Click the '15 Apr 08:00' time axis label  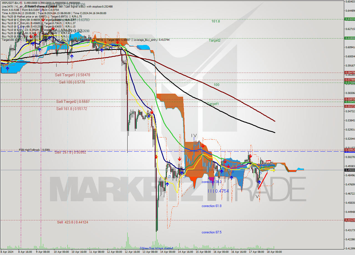(x=203, y=252)
